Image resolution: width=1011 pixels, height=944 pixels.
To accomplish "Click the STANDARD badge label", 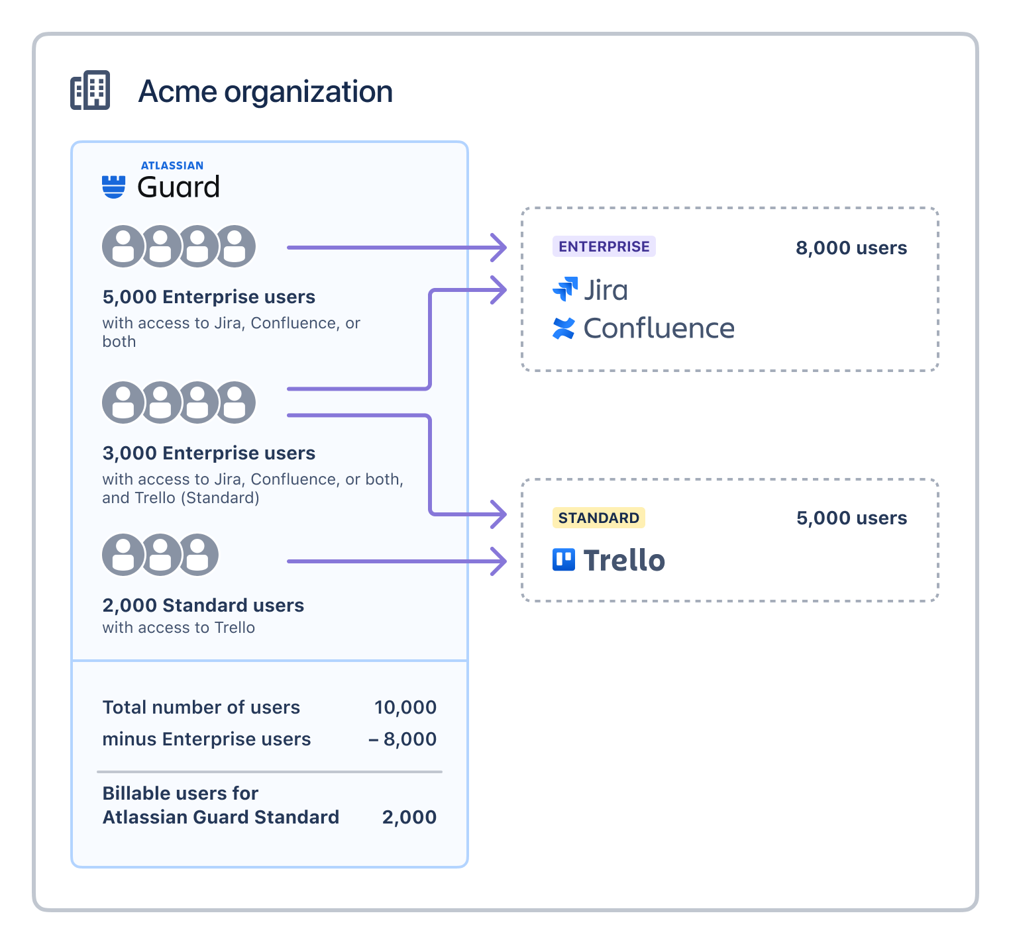I will [x=599, y=518].
